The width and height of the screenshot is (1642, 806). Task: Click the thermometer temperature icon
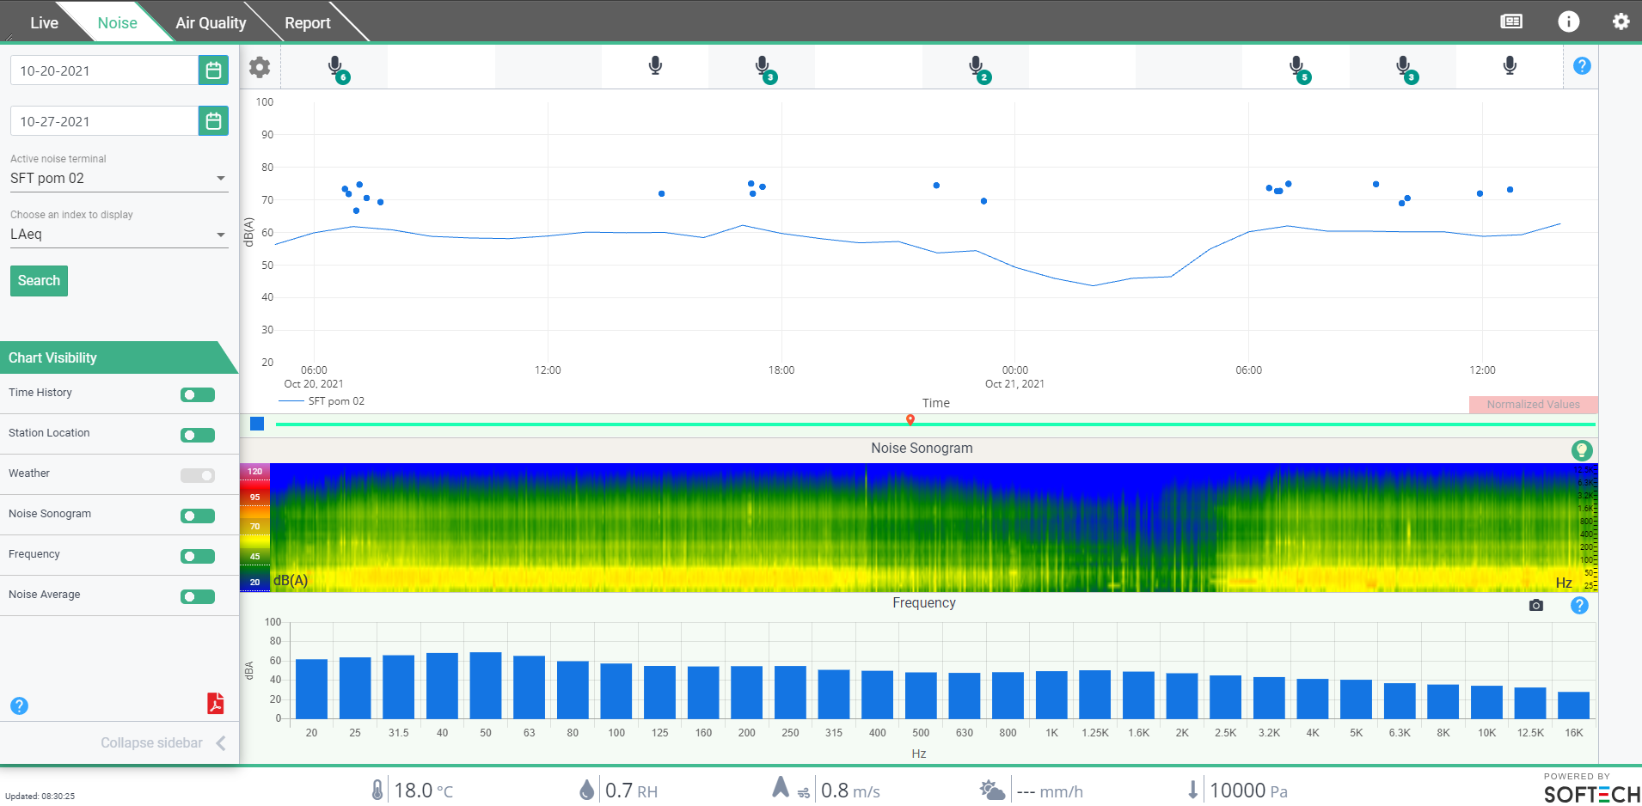(377, 790)
